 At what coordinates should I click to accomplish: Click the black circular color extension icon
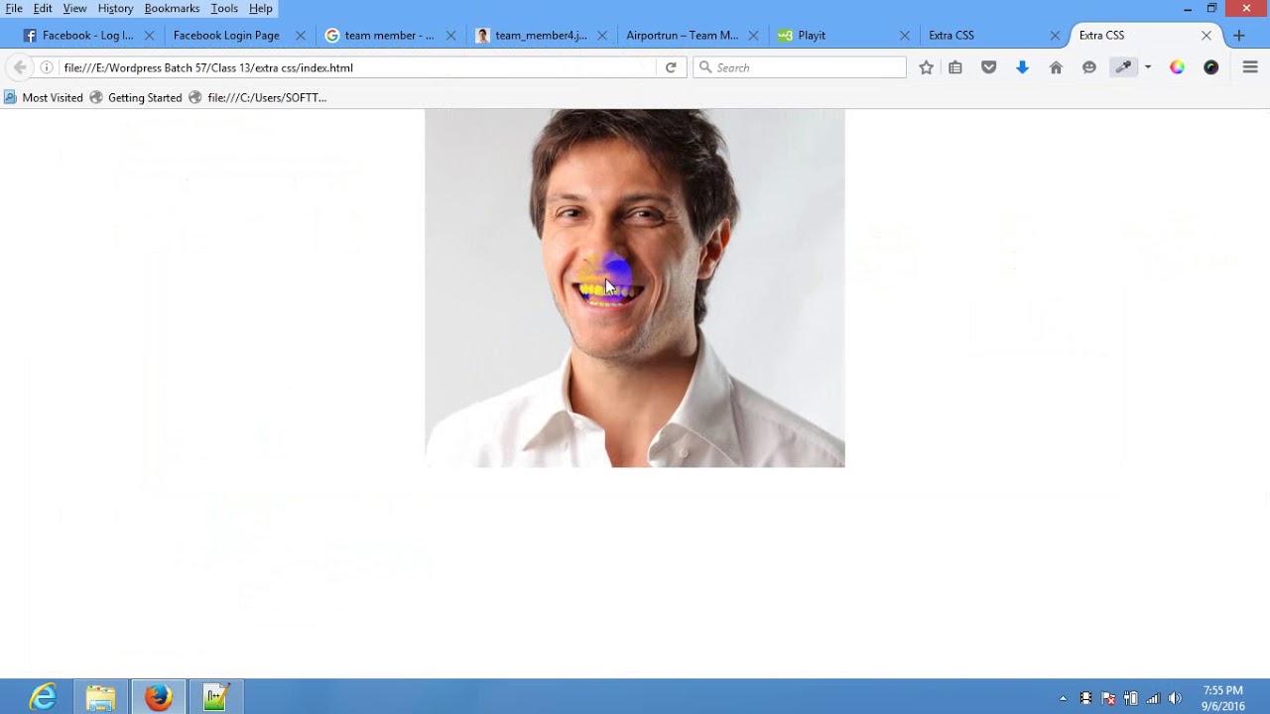pos(1211,67)
